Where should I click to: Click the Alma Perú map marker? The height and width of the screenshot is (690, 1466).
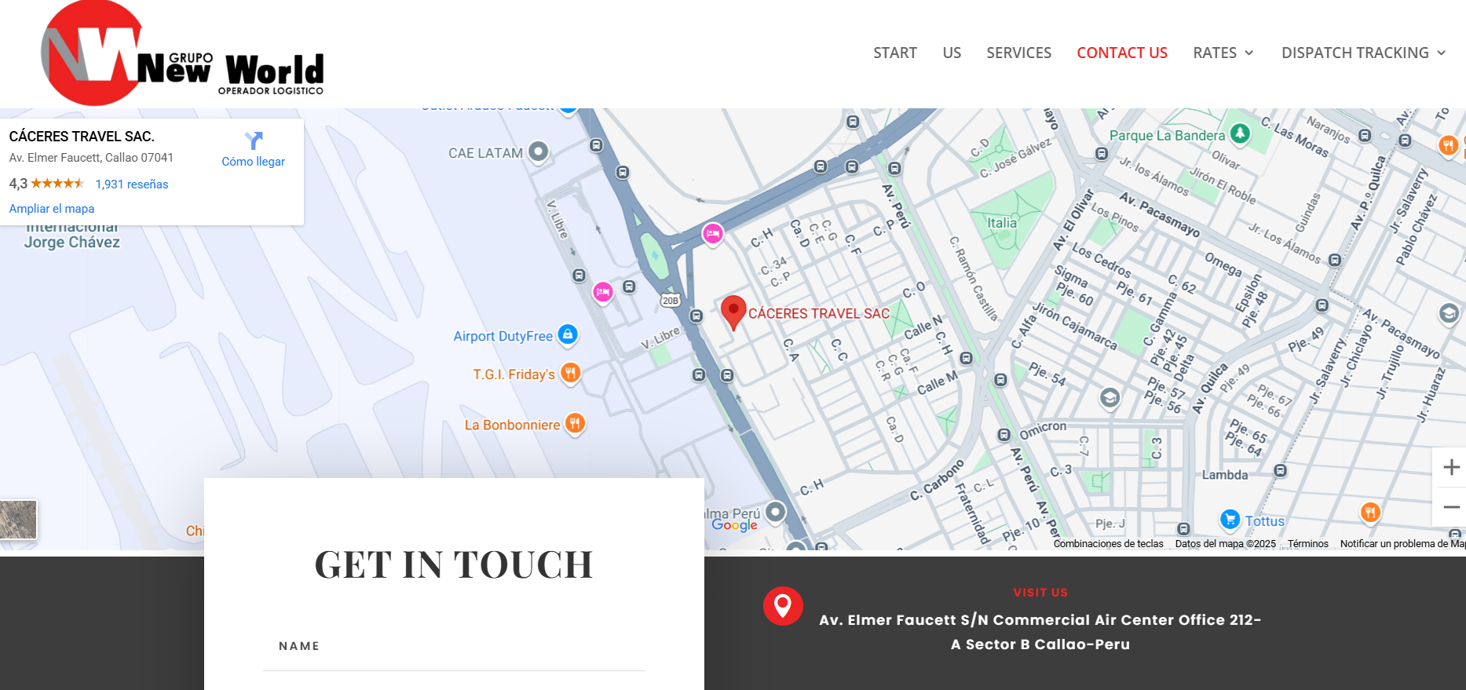[x=776, y=512]
